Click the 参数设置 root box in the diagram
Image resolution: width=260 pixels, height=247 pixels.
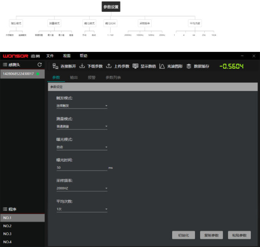point(111,7)
